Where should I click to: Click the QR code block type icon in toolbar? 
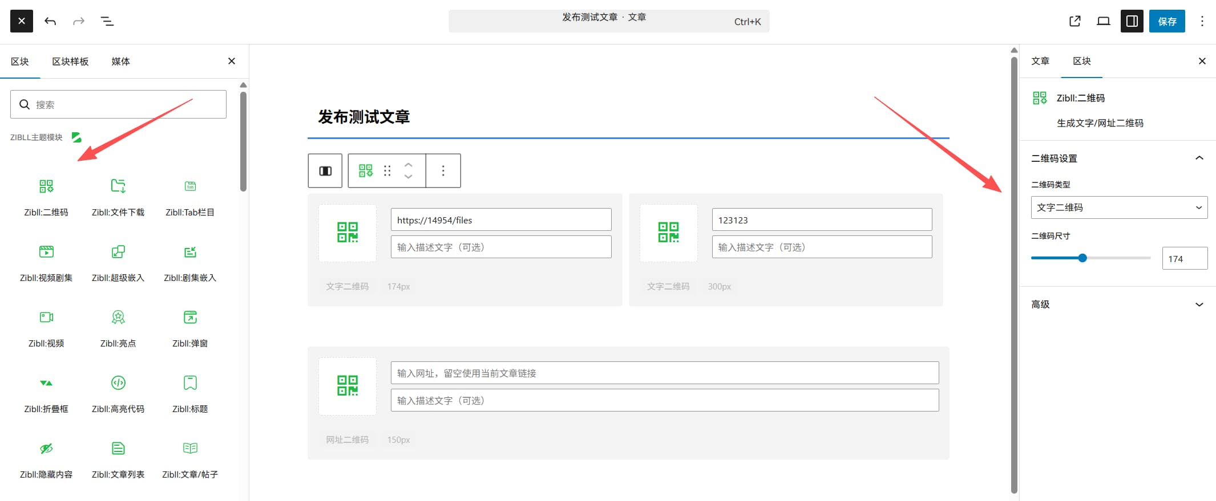[x=365, y=170]
